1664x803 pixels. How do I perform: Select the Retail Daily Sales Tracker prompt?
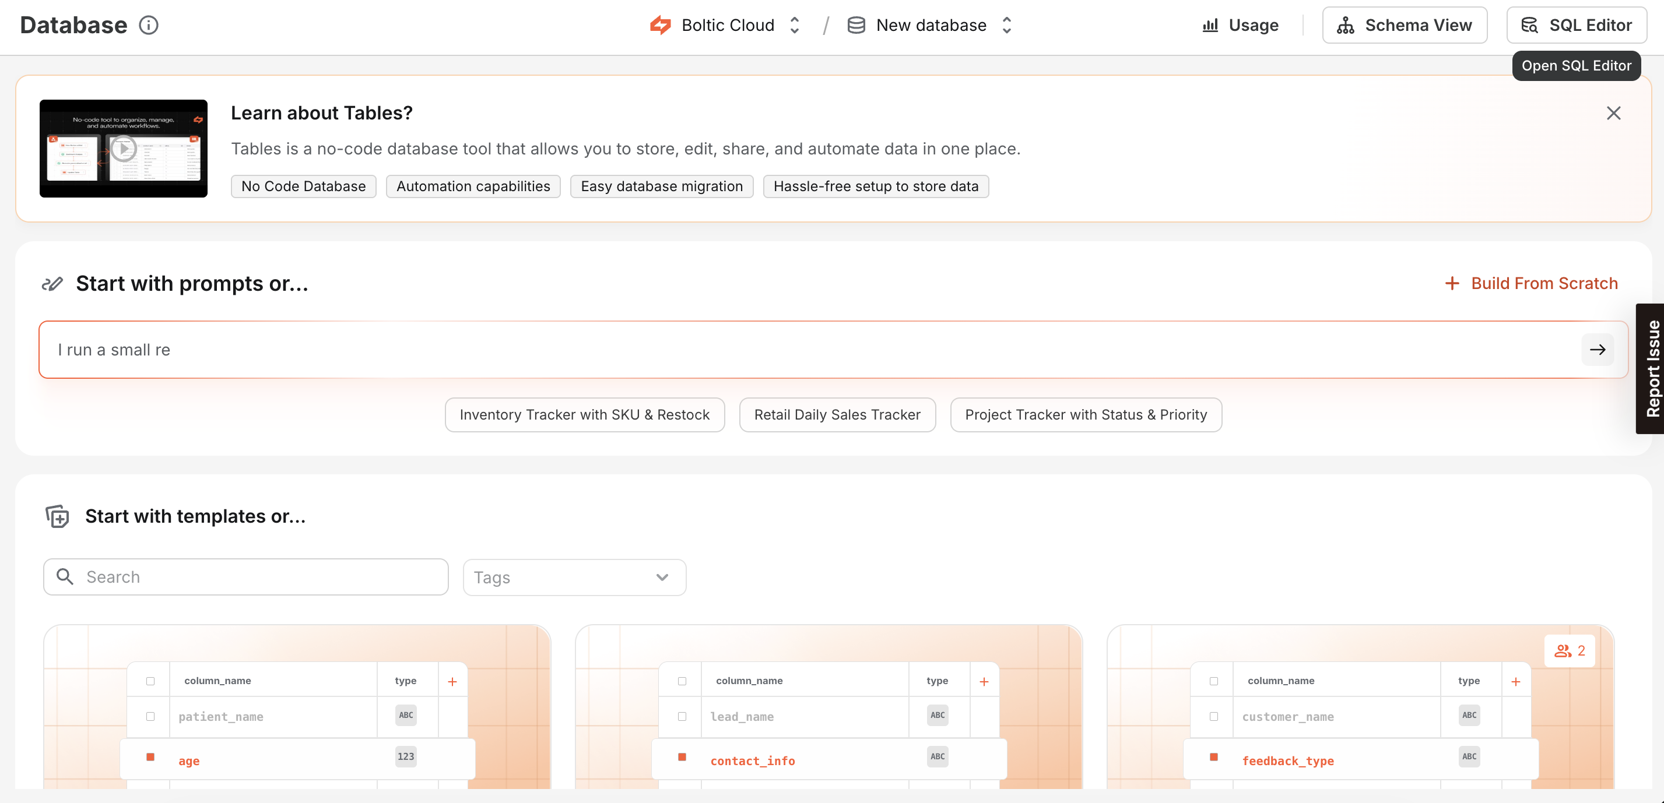pyautogui.click(x=837, y=415)
